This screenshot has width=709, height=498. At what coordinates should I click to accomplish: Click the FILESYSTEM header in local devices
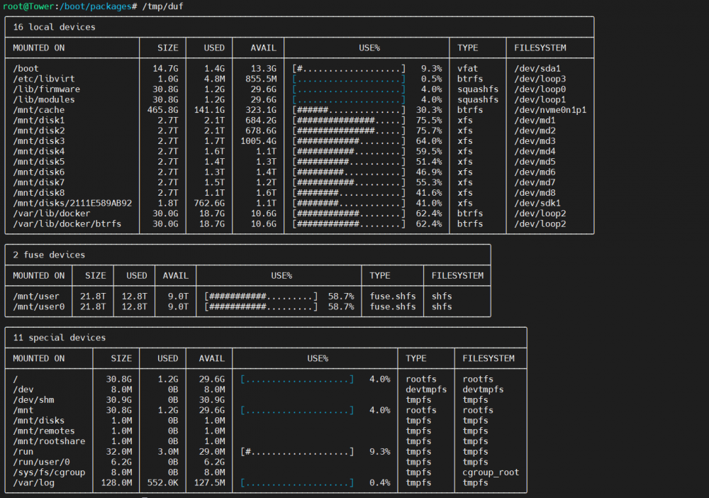click(540, 48)
